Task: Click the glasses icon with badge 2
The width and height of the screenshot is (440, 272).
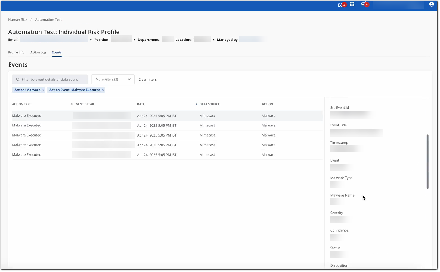Action: click(340, 5)
